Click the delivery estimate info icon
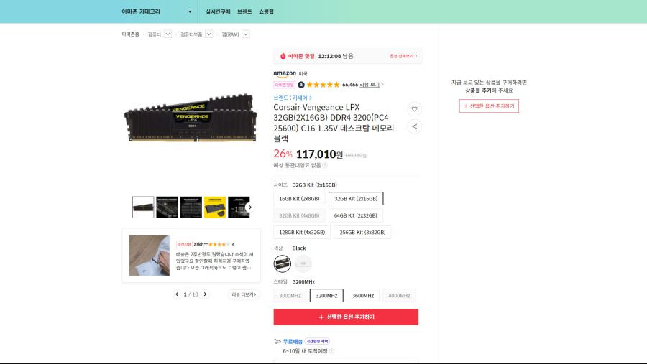 point(331,351)
